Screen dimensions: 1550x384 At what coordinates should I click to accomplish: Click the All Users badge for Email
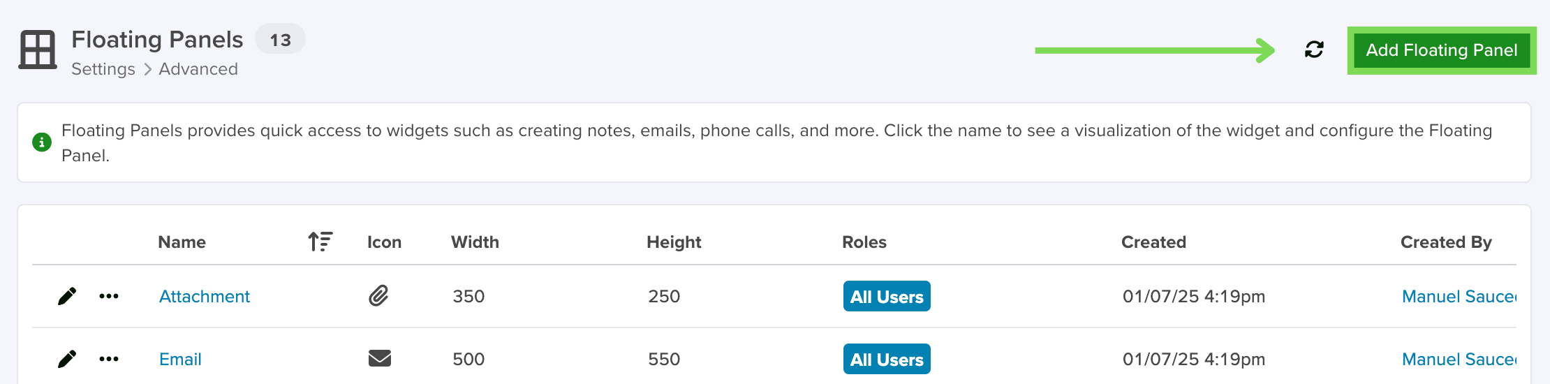pyautogui.click(x=887, y=359)
